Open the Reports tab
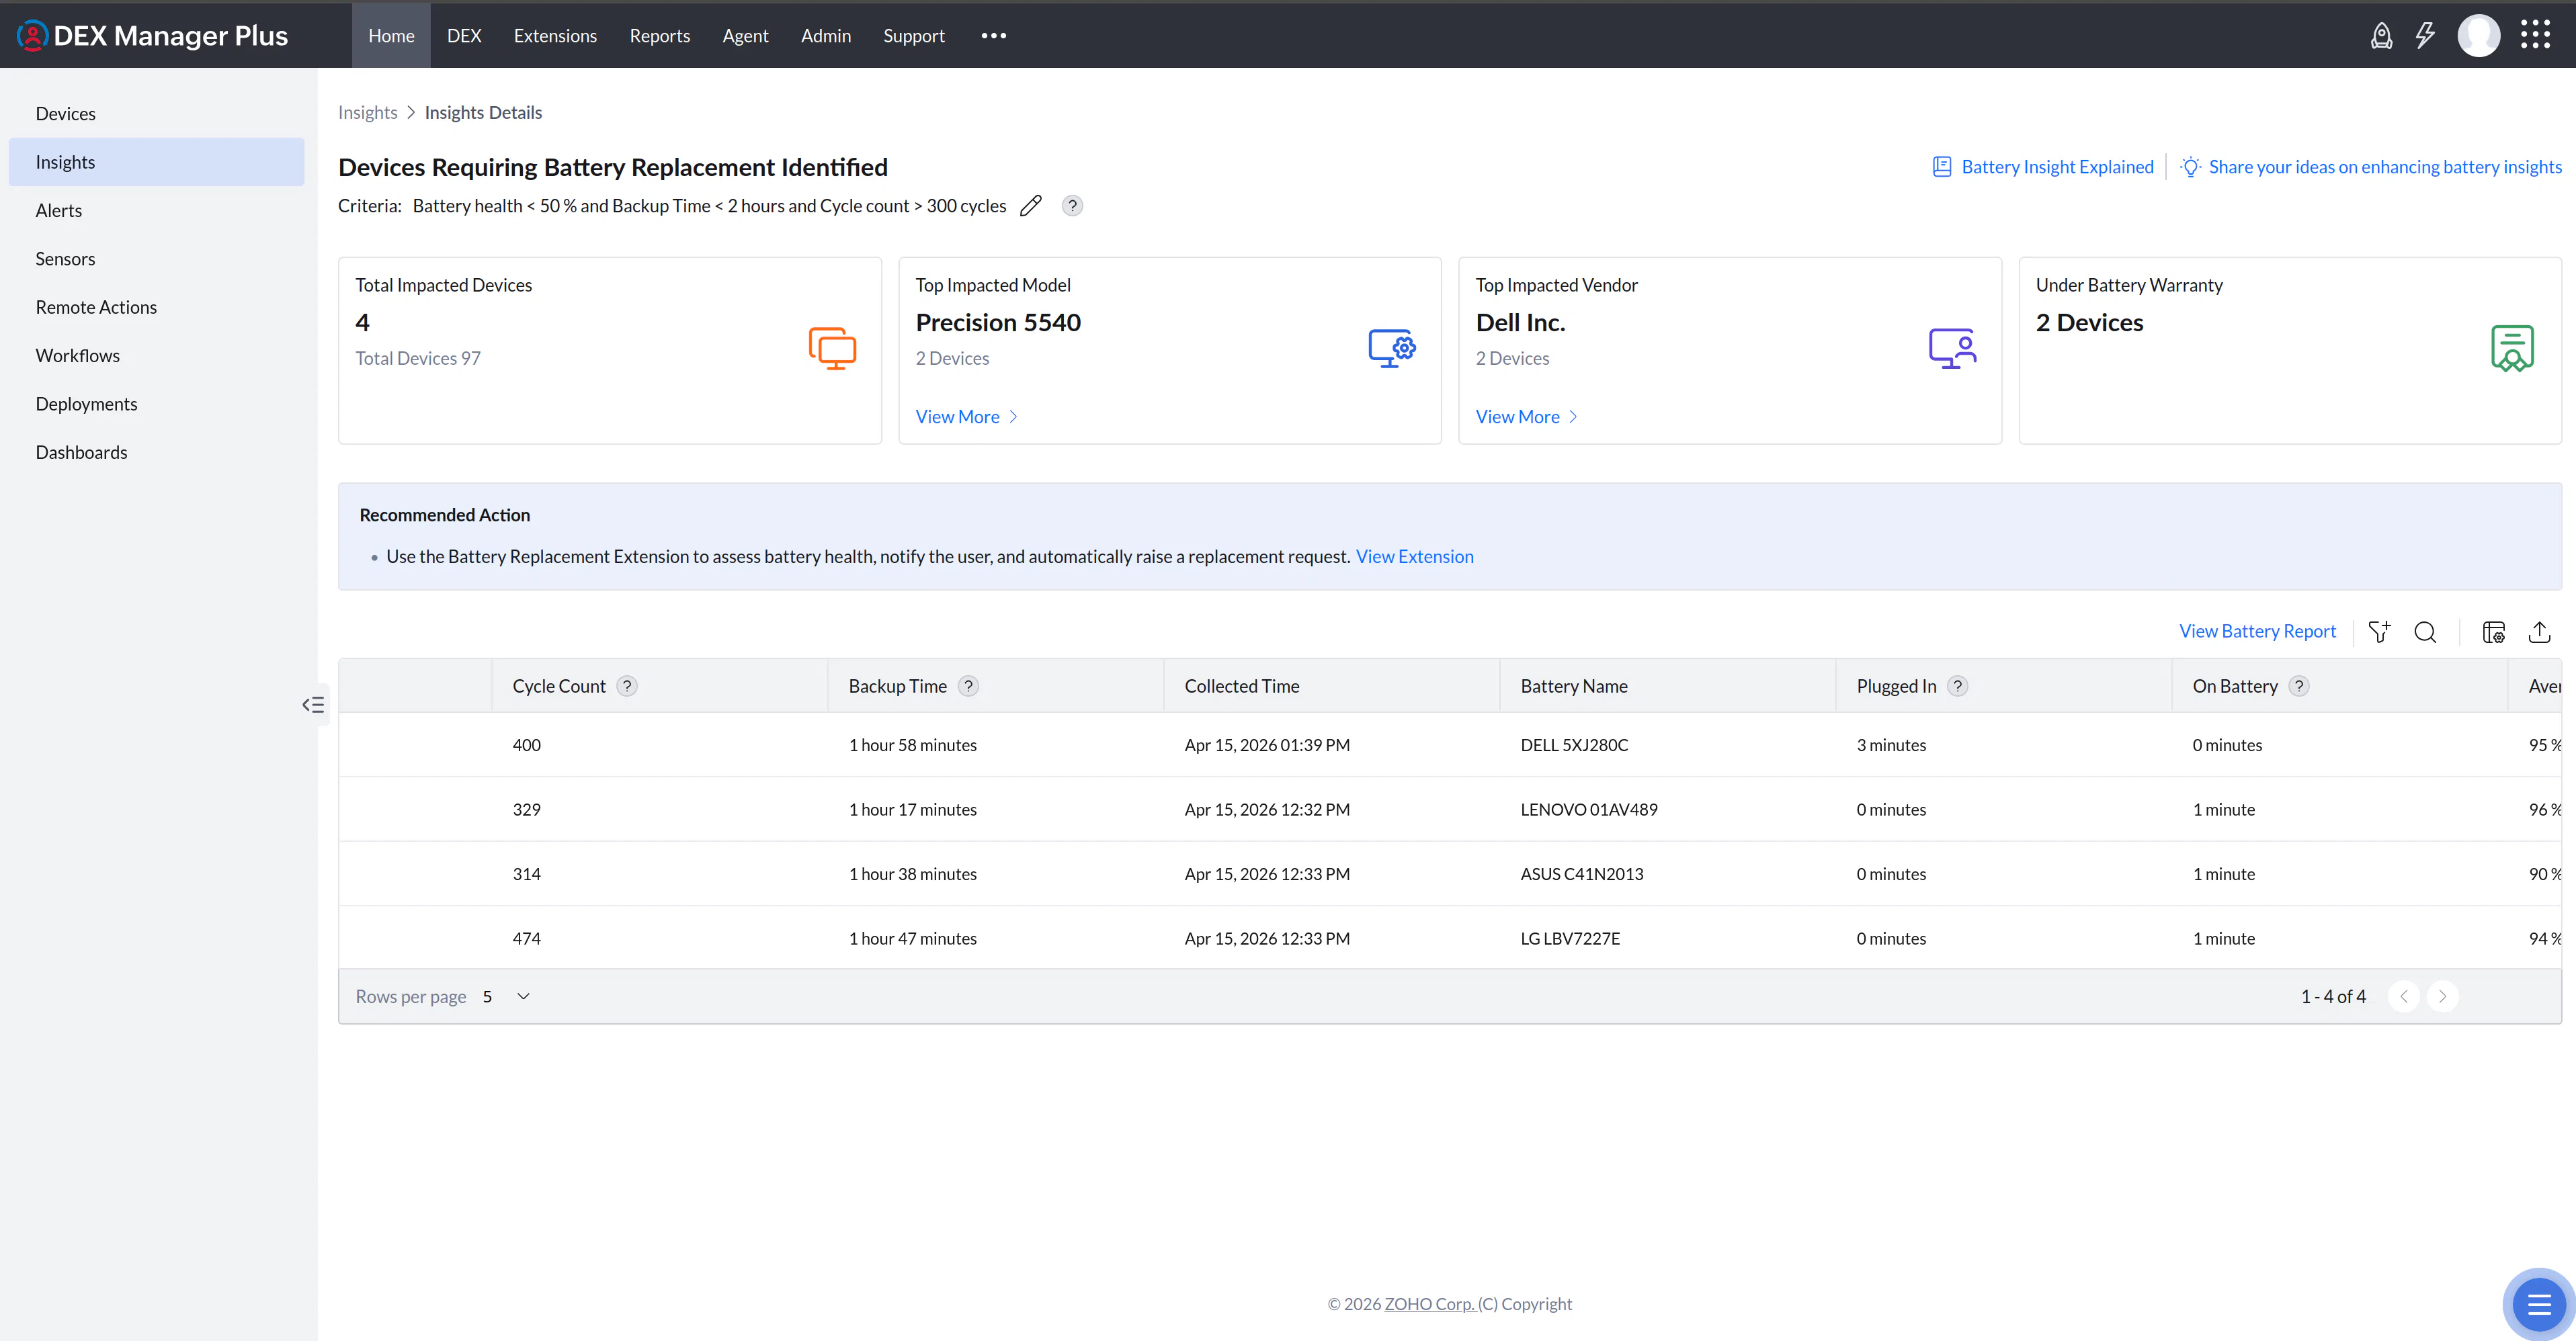This screenshot has width=2576, height=1341. 660,36
